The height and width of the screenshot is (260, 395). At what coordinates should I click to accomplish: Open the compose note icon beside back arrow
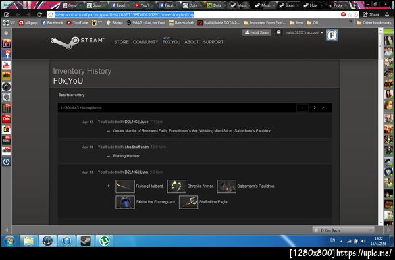[7, 14]
